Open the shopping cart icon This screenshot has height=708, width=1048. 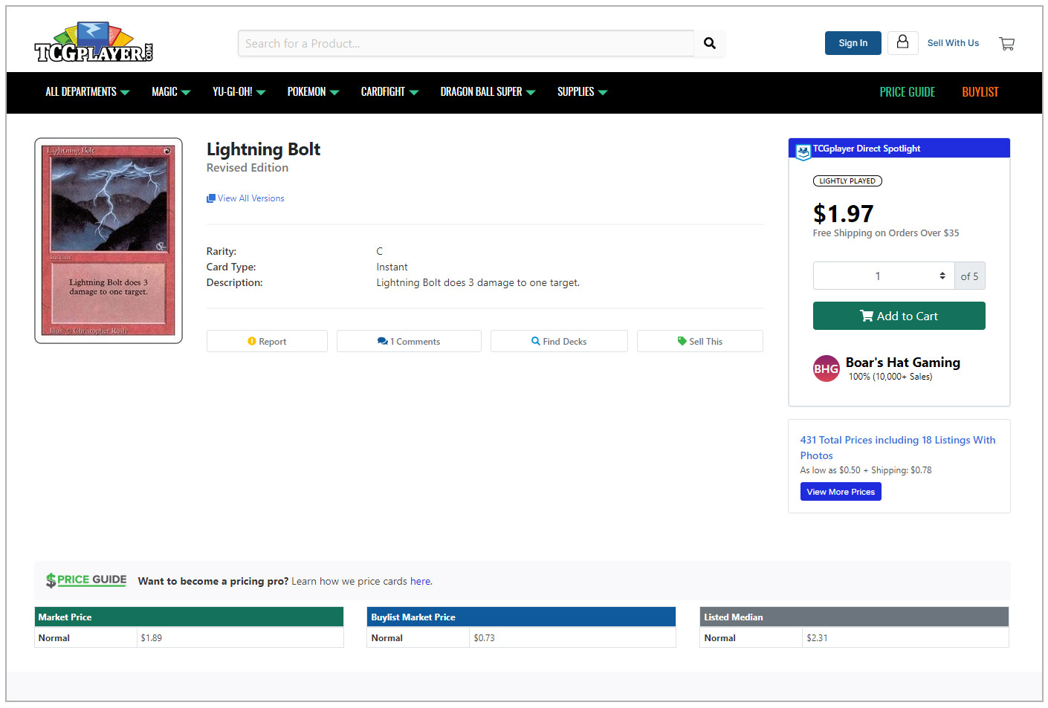click(1006, 44)
